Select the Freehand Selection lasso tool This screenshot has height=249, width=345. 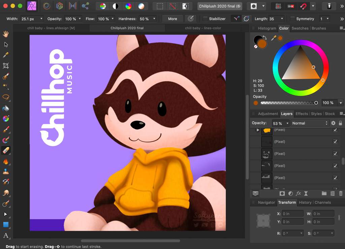click(x=6, y=97)
